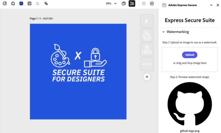Click Step 1 upload instruction text

coord(190,43)
